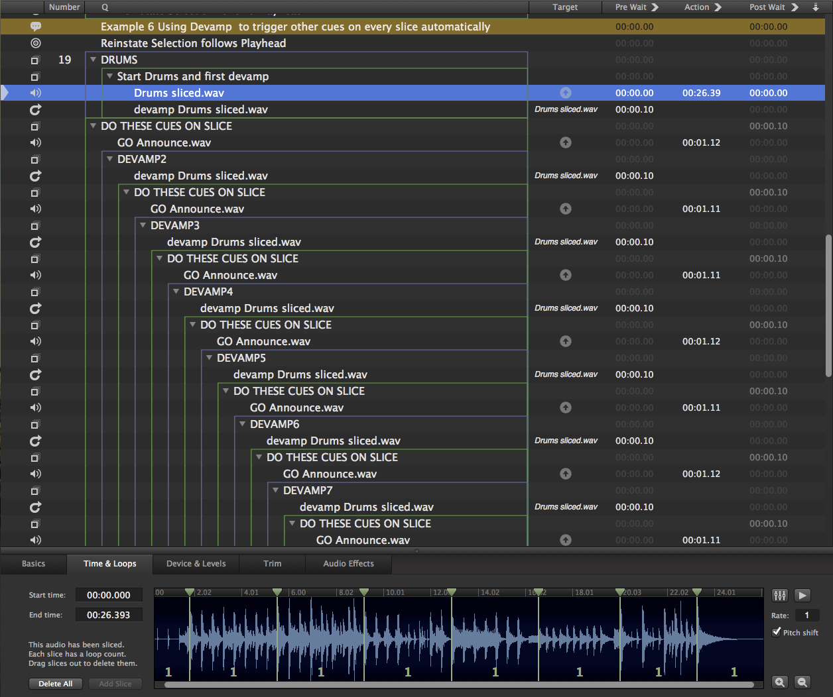Zoom out of the waveform
The height and width of the screenshot is (697, 833).
[x=802, y=682]
